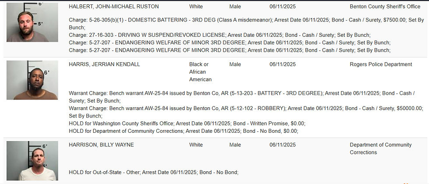Screen dimensions: 429x184
Task: Click the HOLD for Out-of-State - Other line
Action: (154, 173)
